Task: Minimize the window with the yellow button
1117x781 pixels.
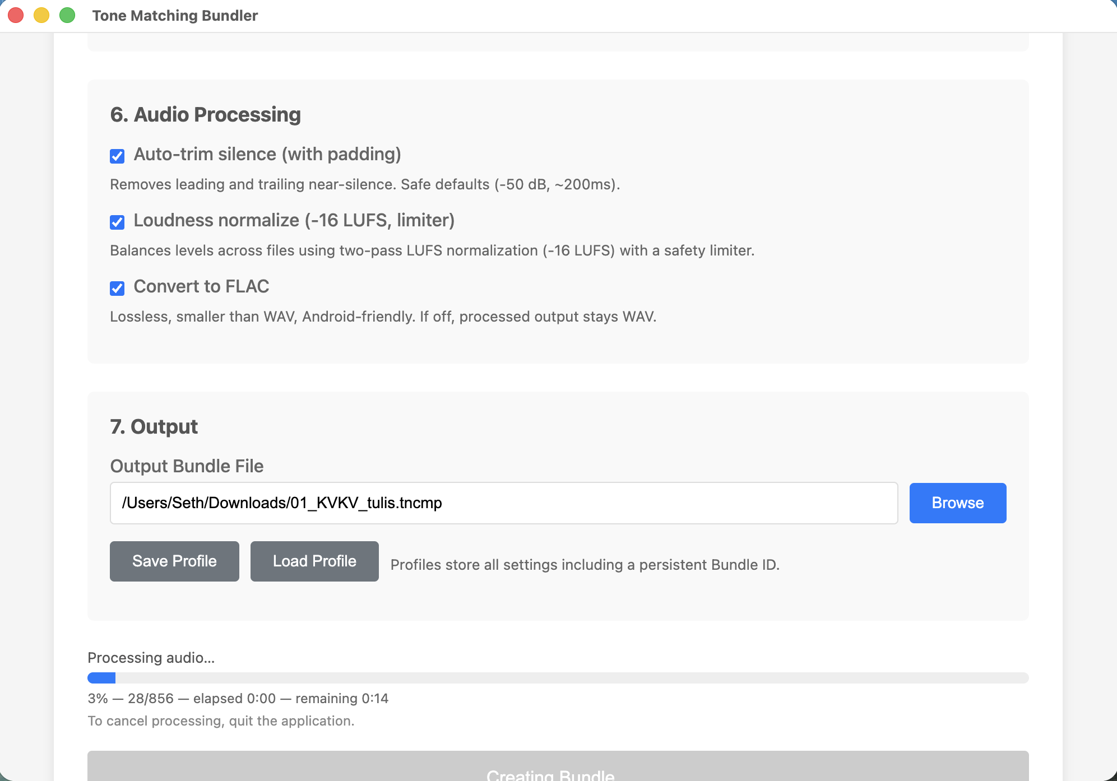Action: tap(41, 16)
